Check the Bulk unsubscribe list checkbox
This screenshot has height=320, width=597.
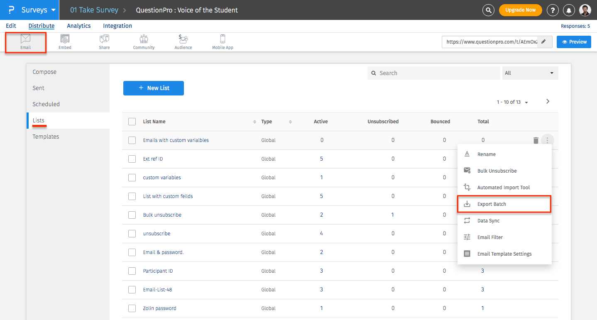(132, 215)
